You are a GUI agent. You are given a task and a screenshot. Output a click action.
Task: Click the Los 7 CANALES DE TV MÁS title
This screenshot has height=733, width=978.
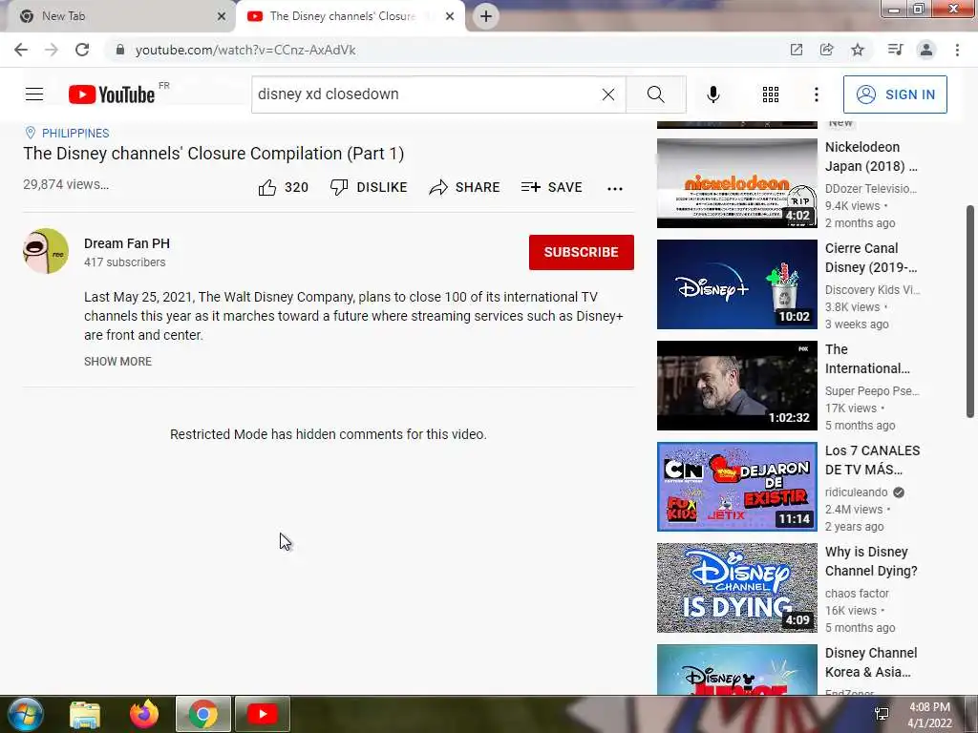point(873,460)
